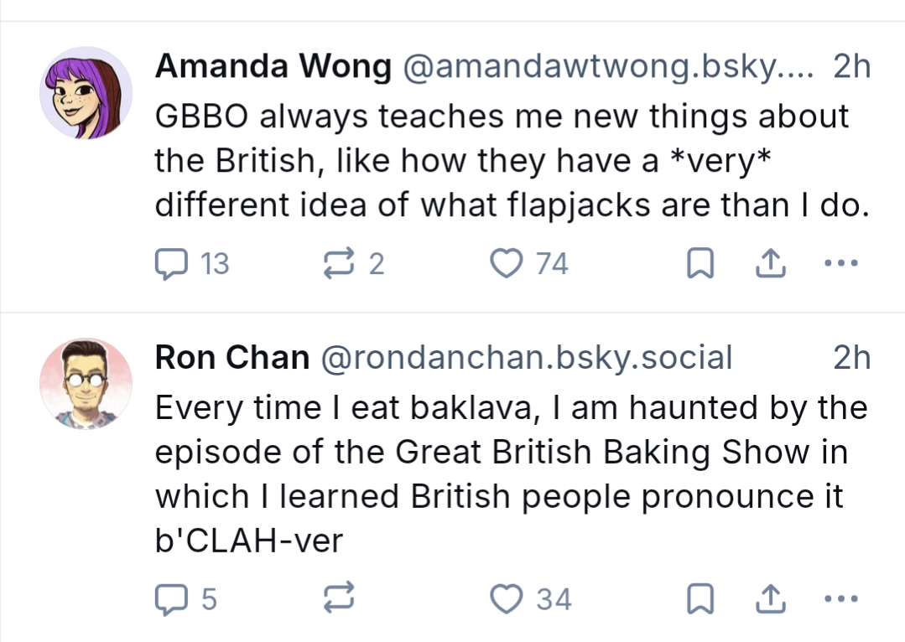This screenshot has width=905, height=642.
Task: Share Ron Chan's baklava post
Action: point(767,600)
